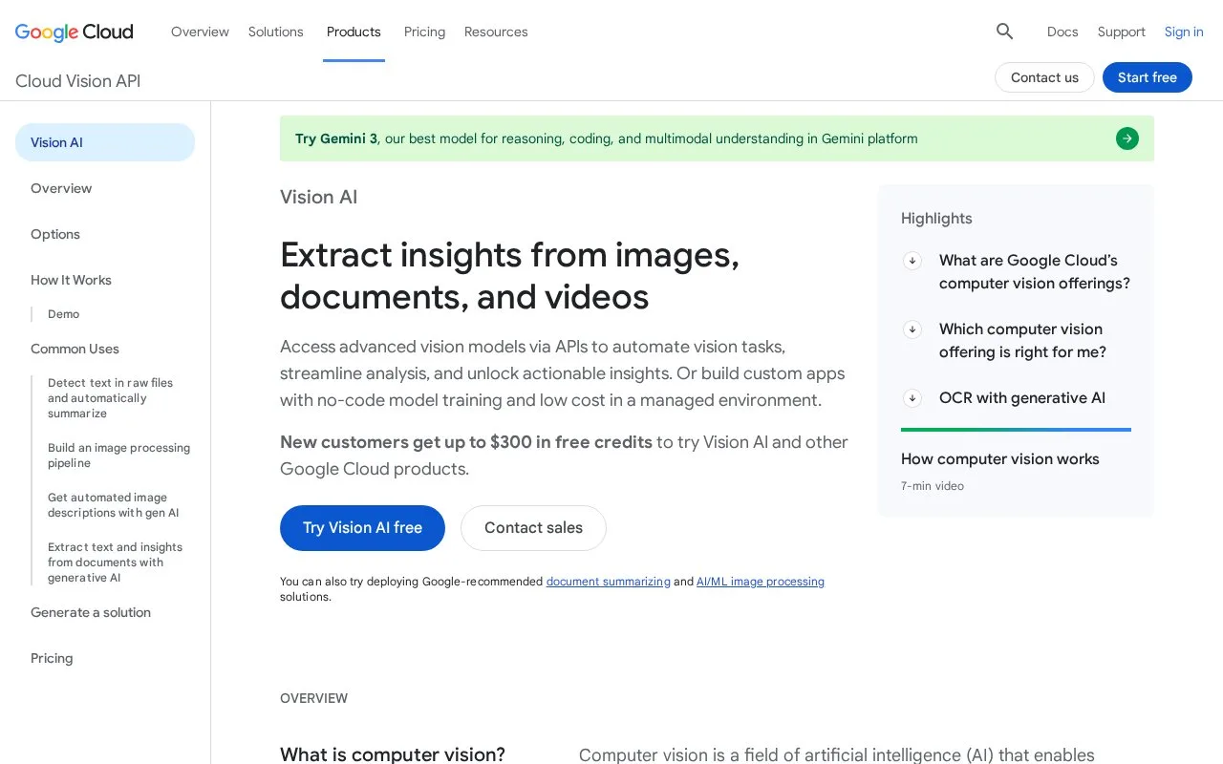Open Get automated image descriptions sidebar link
The width and height of the screenshot is (1223, 764).
(114, 505)
